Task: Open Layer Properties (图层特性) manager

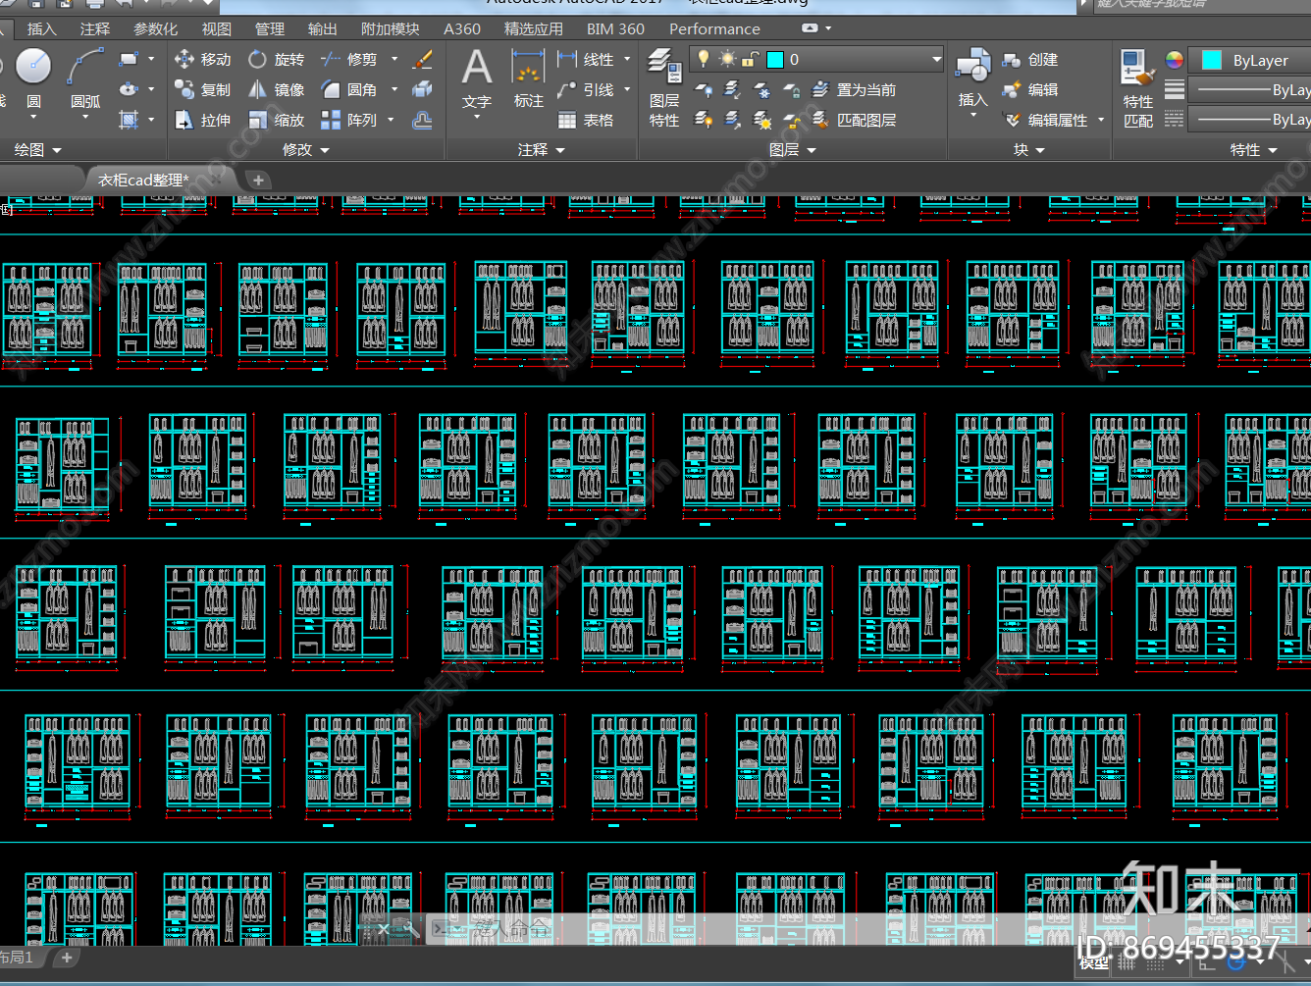Action: coord(664,88)
